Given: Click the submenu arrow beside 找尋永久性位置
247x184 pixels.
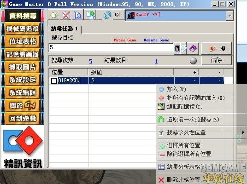Looking at the screenshot, I should point(243,132).
